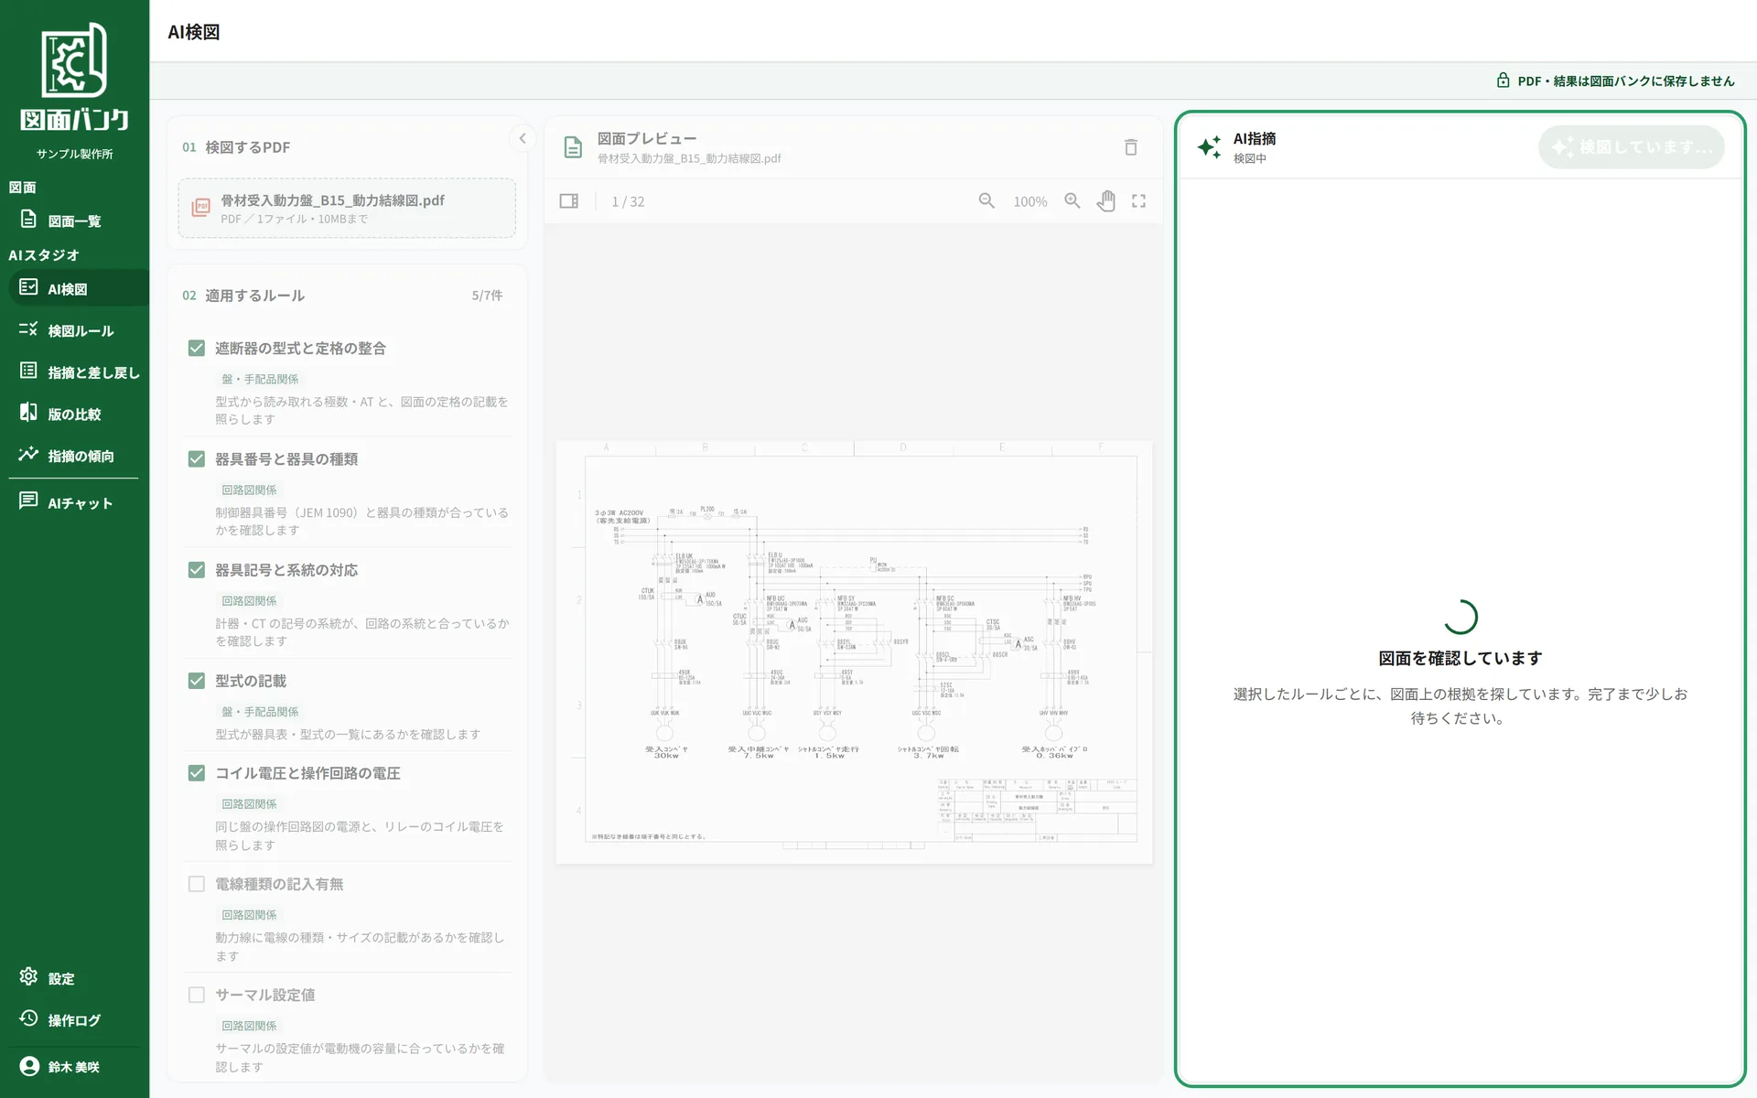
Task: Click the 図面プレビュー document icon
Action: 573,147
